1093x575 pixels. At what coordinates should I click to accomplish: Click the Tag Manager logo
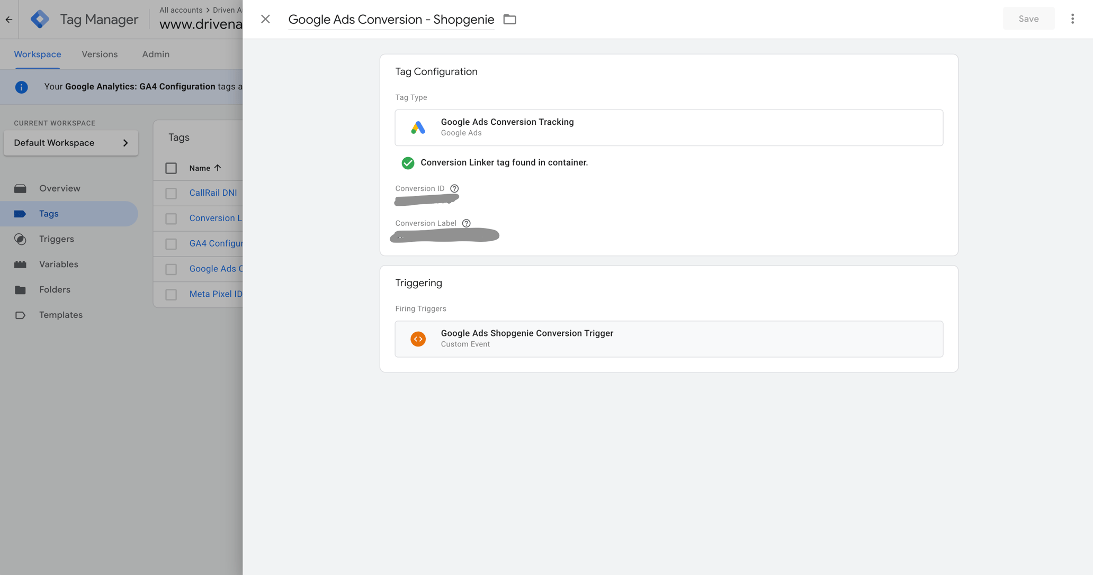(x=40, y=19)
